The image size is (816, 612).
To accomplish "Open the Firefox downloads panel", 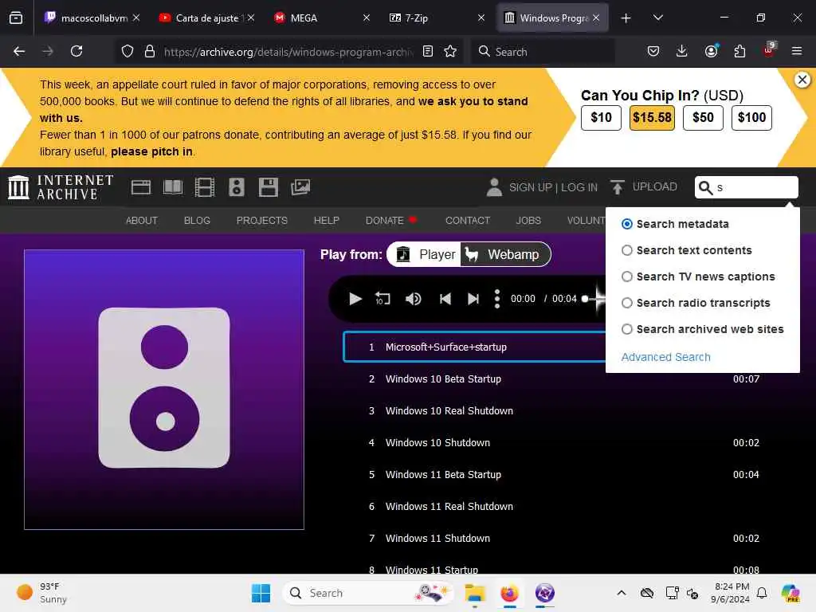I will tap(682, 51).
